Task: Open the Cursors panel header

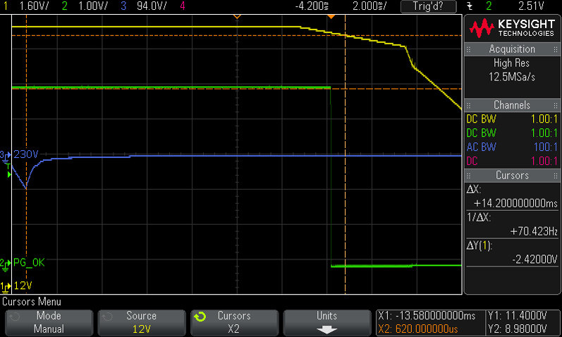Action: tap(512, 176)
